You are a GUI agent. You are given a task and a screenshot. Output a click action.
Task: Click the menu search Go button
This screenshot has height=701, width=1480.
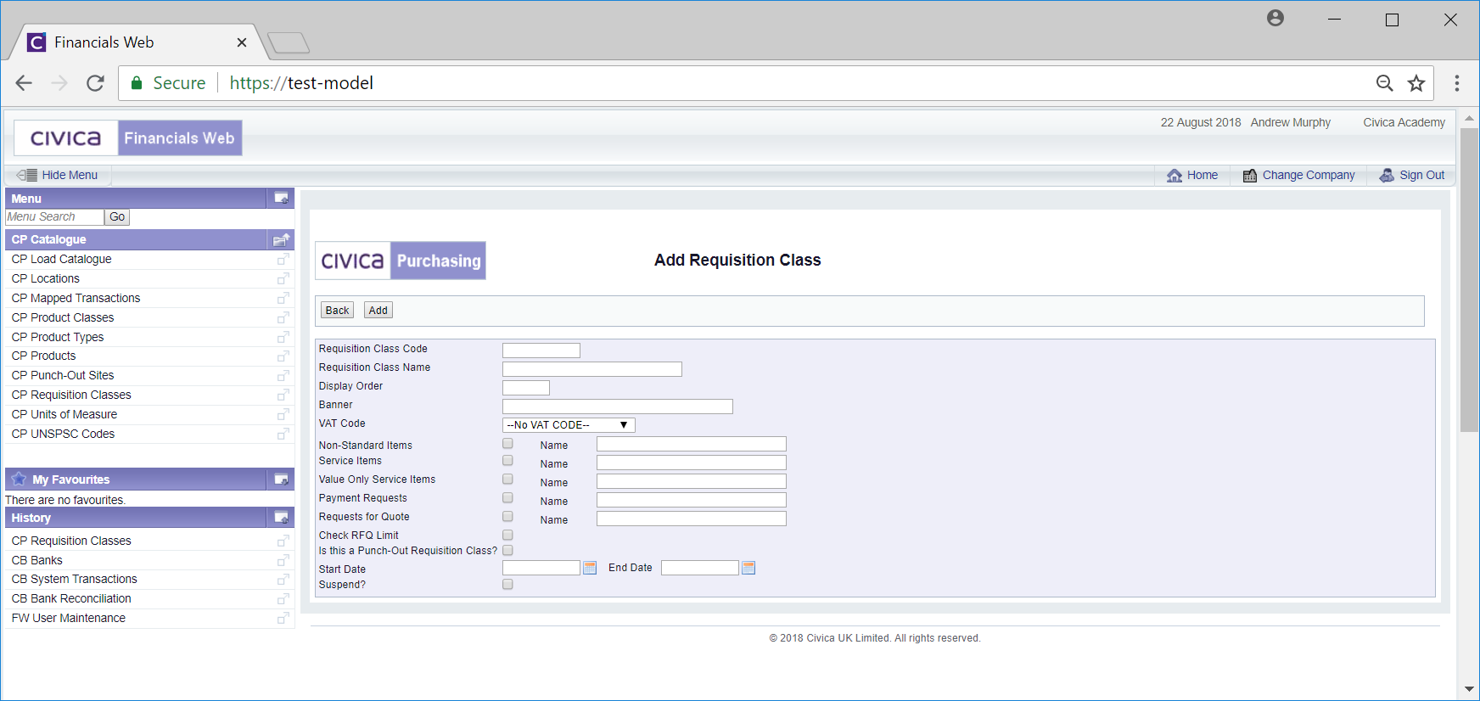tap(117, 217)
